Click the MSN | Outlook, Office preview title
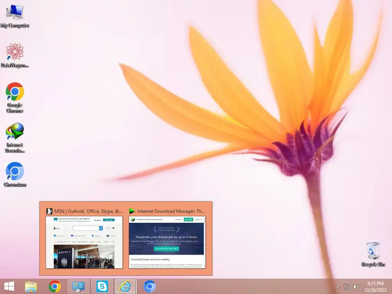This screenshot has width=392, height=294. click(x=88, y=211)
